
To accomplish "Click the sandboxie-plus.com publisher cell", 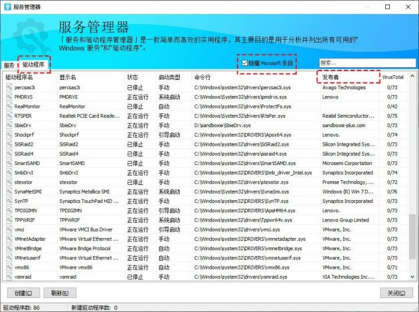I will pos(344,125).
